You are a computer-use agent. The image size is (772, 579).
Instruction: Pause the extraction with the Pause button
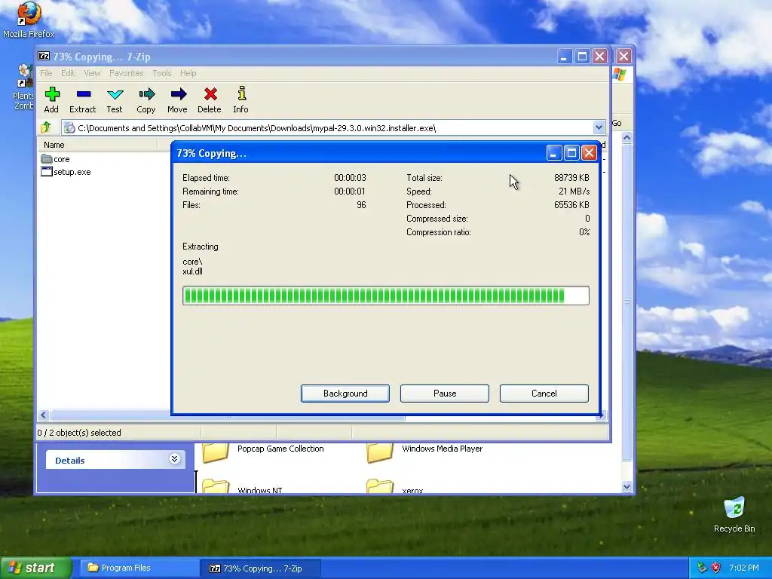click(x=445, y=394)
